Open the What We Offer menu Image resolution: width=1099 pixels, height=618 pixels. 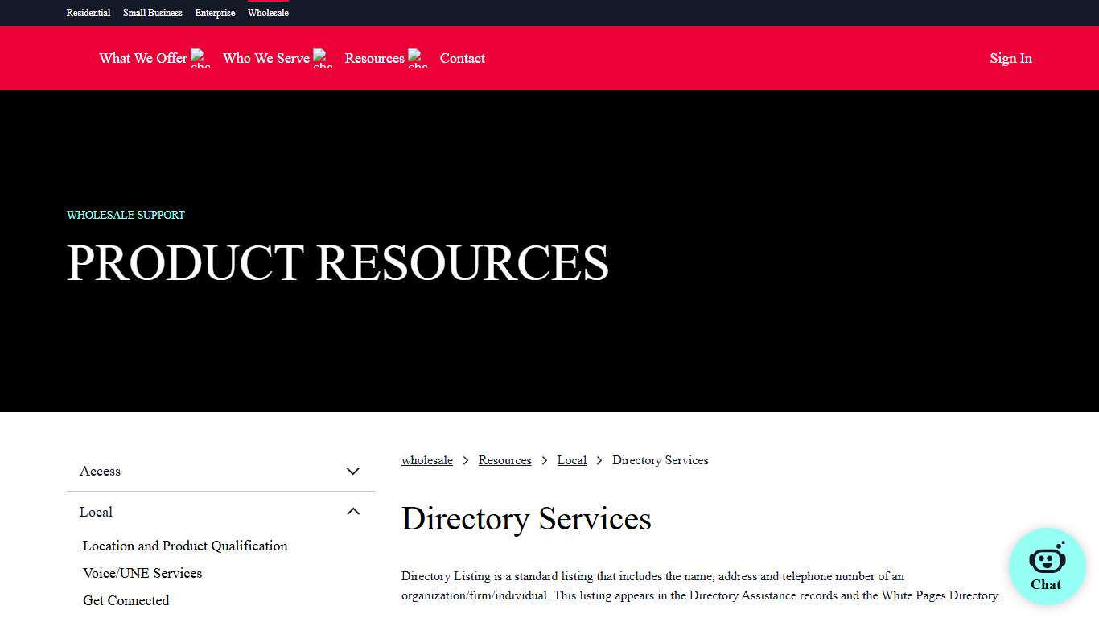point(142,58)
